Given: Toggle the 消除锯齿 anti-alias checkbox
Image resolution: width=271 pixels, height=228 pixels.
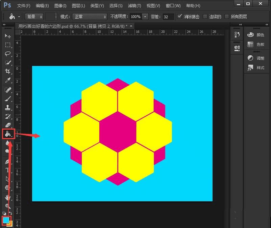Looking at the screenshot, I should click(x=180, y=17).
